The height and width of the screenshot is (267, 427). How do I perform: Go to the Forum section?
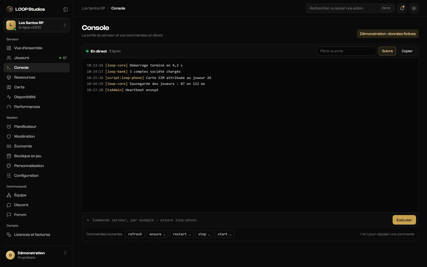pyautogui.click(x=37, y=215)
